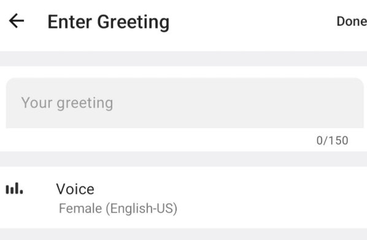Select the Female (English-US) voice value
Image resolution: width=367 pixels, height=240 pixels.
118,208
